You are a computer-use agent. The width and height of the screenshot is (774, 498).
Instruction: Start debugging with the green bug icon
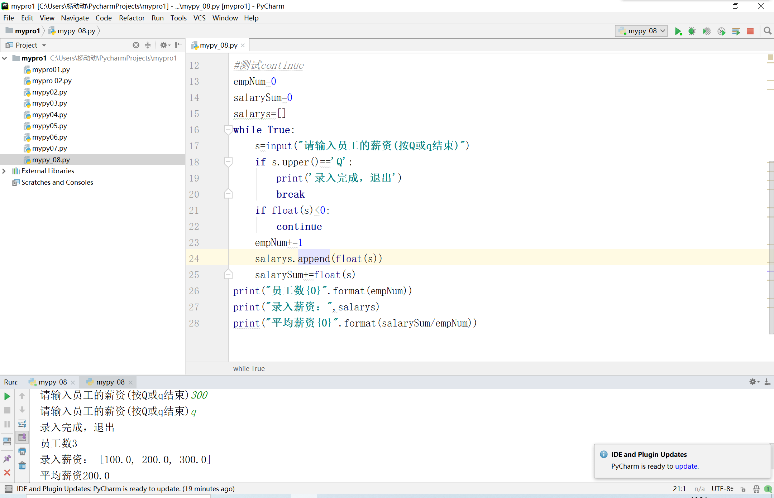(x=692, y=31)
